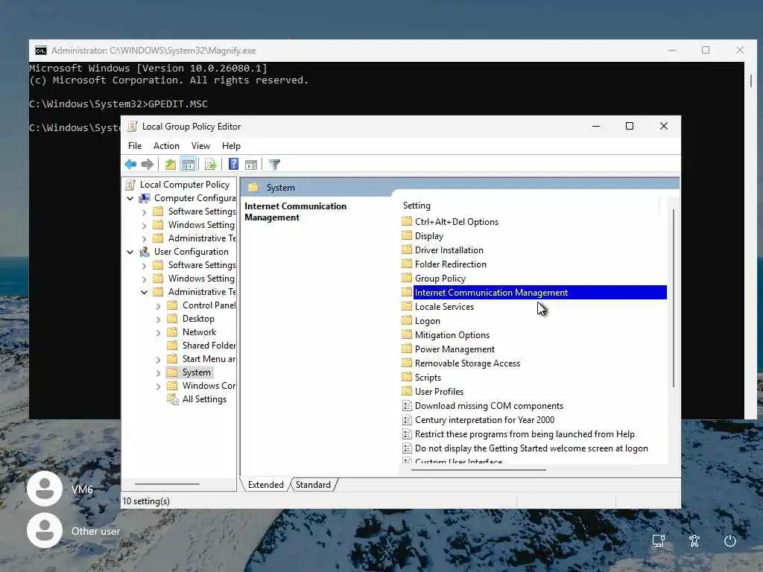The height and width of the screenshot is (572, 763).
Task: Click the Logon folder icon
Action: (x=407, y=320)
